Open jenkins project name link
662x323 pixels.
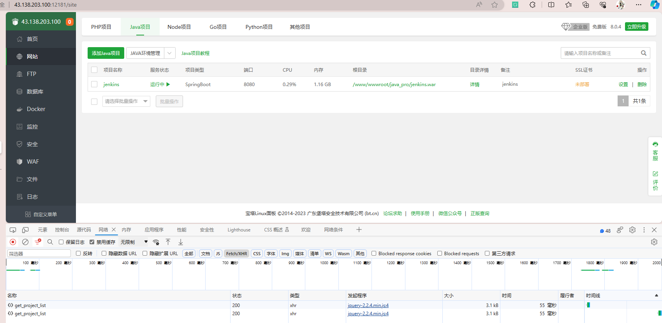(x=111, y=84)
